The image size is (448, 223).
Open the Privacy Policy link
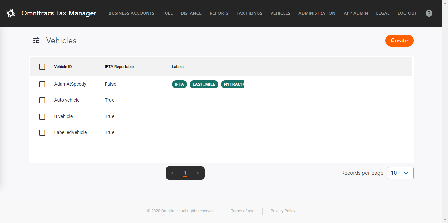tap(283, 211)
